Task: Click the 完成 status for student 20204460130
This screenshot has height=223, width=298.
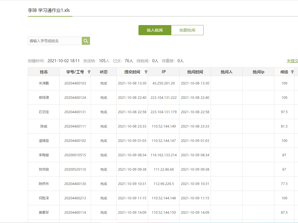Action: (x=104, y=184)
